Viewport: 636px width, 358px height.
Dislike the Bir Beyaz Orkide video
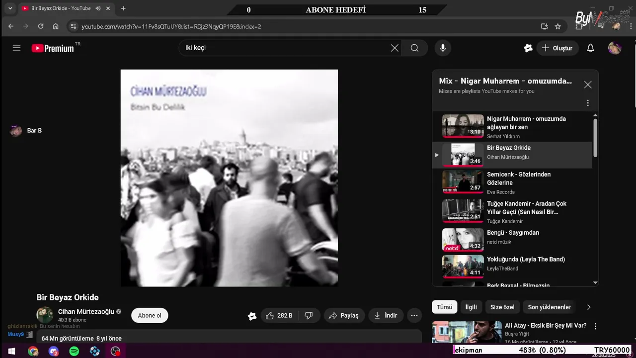tap(309, 316)
